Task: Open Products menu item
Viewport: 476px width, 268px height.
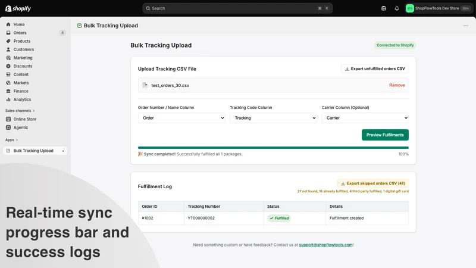Action: coord(22,41)
